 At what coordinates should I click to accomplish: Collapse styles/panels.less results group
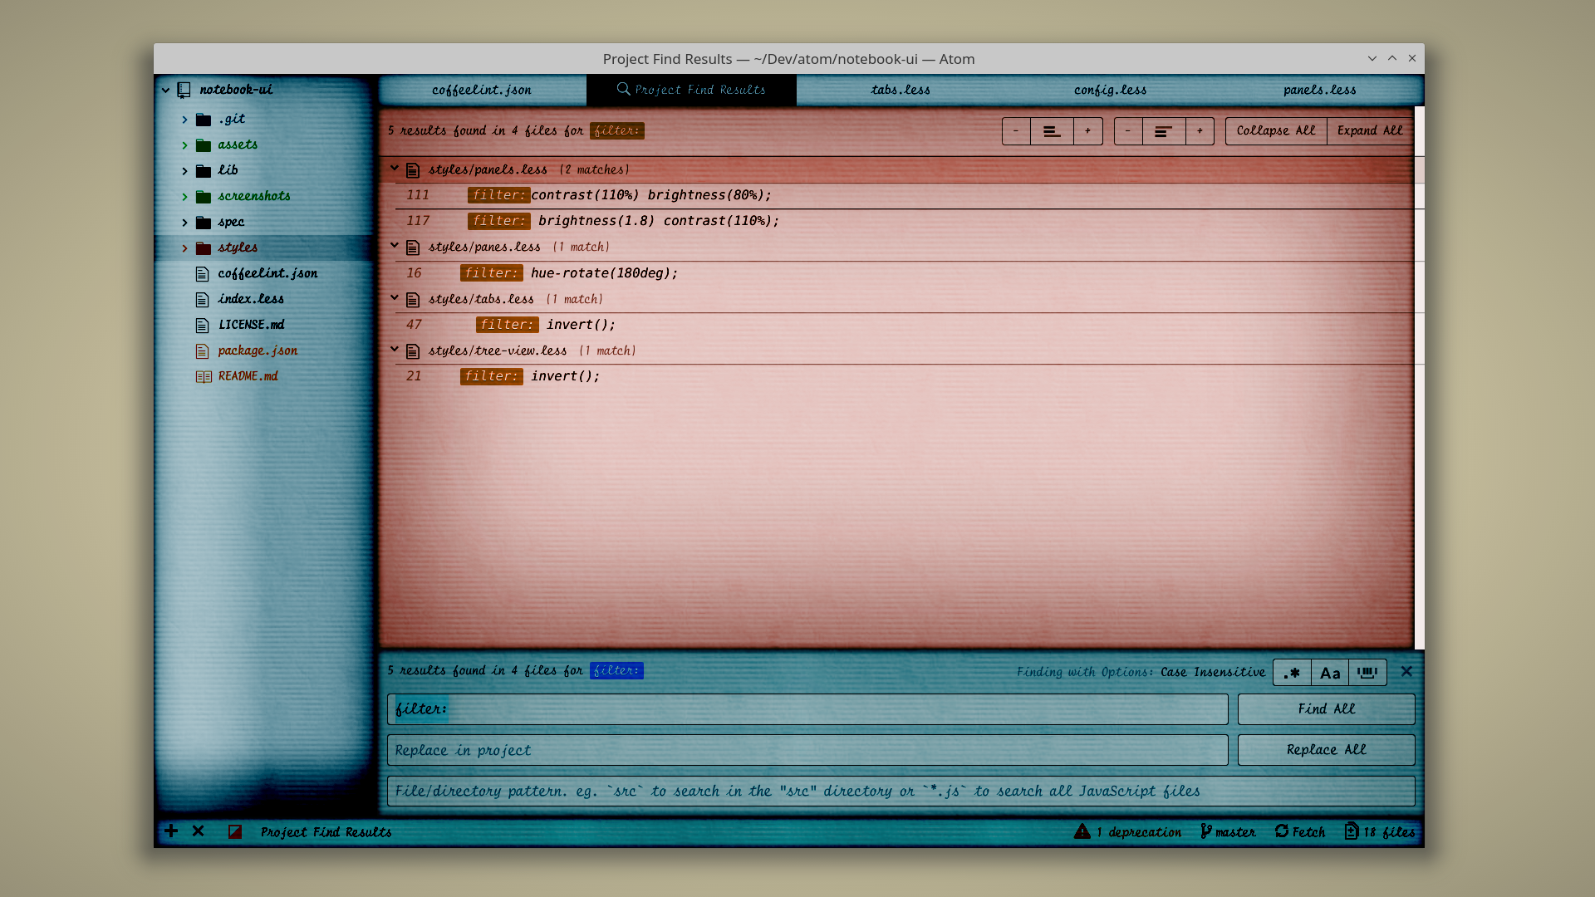(x=395, y=169)
